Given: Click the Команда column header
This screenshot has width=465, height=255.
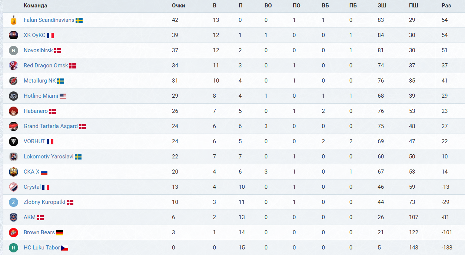Looking at the screenshot, I should tap(35, 6).
